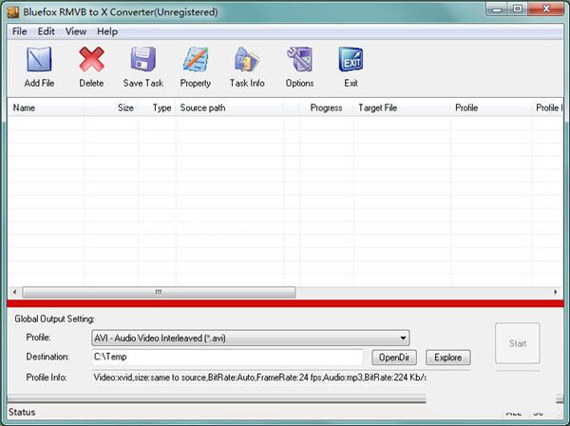Click the OpenDir button

pyautogui.click(x=394, y=358)
